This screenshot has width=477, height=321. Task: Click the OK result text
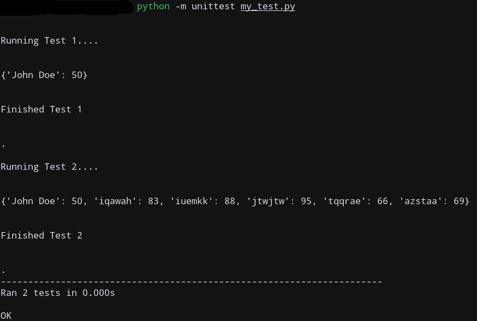tap(6, 316)
